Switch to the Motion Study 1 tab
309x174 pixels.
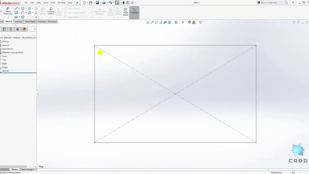pyautogui.click(x=27, y=170)
